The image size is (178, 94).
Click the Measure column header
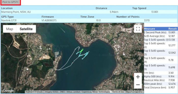(x=150, y=29)
